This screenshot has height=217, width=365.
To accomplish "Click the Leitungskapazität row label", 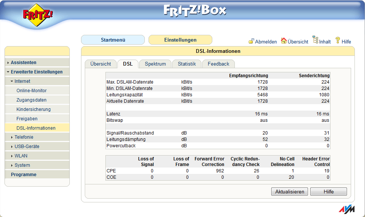I will [125, 95].
